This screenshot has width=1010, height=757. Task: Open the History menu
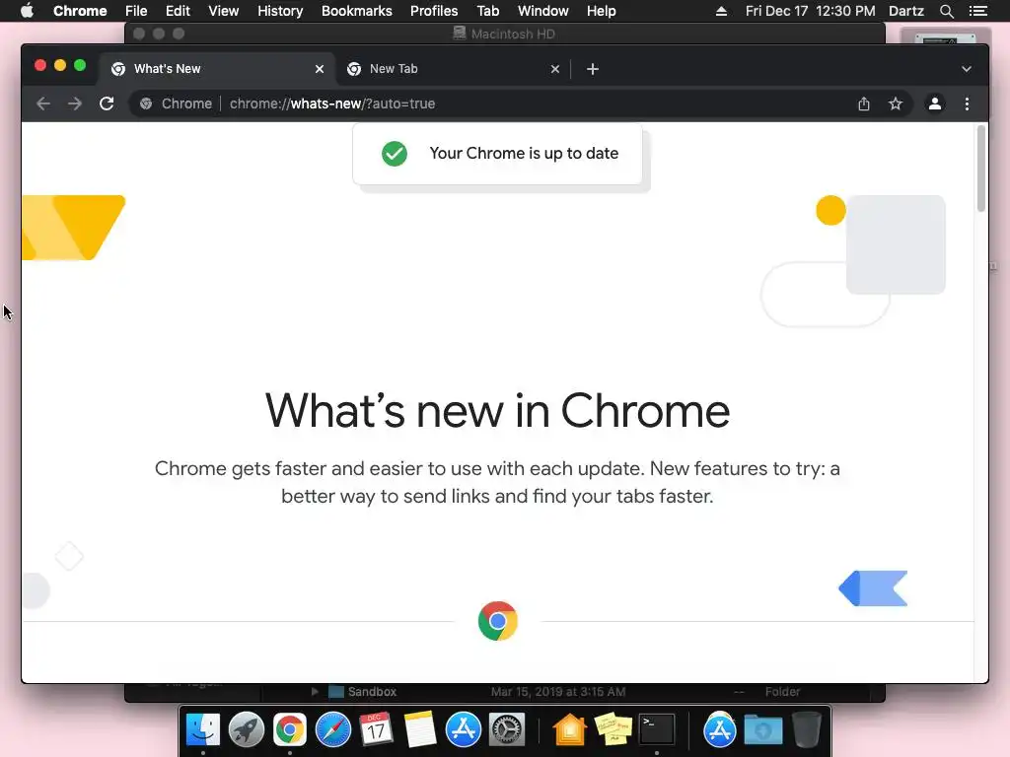pos(280,11)
